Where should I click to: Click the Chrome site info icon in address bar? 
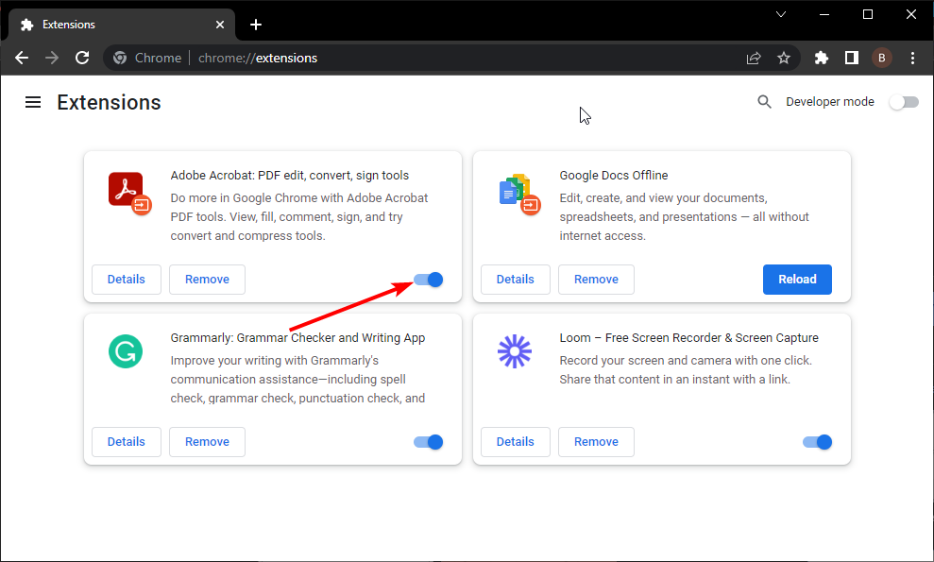(x=120, y=58)
